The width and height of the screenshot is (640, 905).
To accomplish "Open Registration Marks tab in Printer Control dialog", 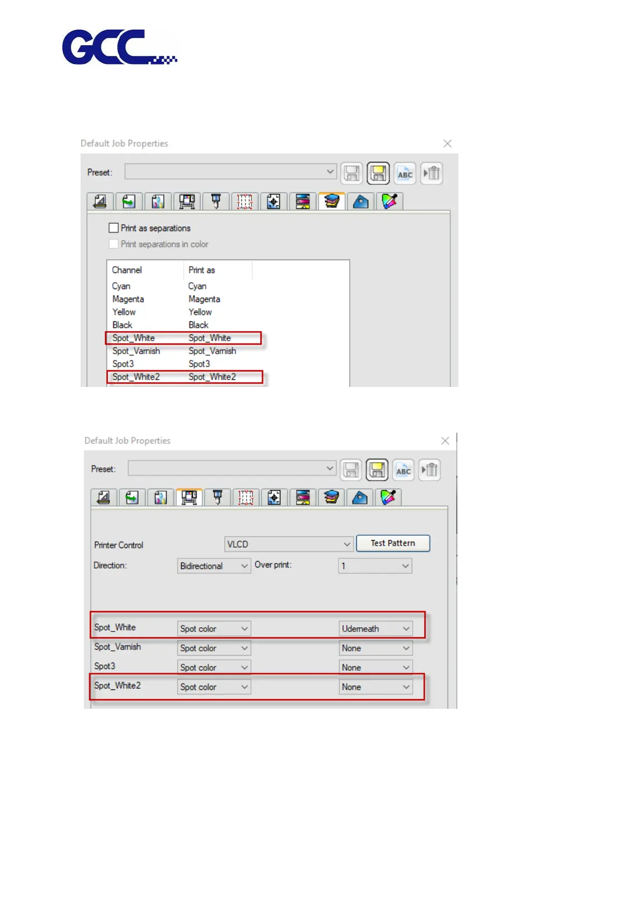I will (x=275, y=498).
